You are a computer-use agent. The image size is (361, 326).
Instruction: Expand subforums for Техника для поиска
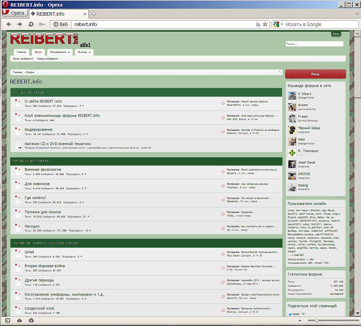tap(88, 216)
